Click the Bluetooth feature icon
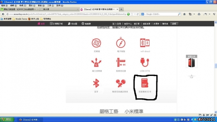 96,83
